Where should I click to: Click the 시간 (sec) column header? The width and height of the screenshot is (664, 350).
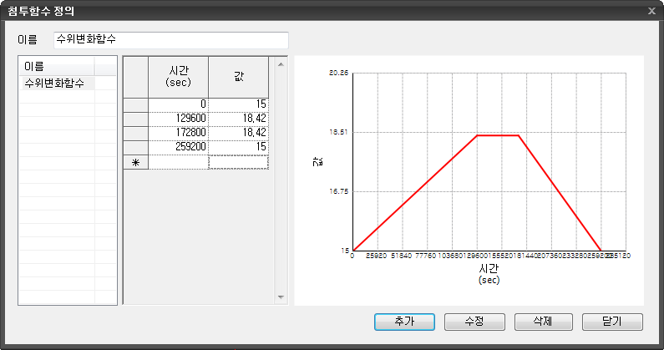(178, 77)
